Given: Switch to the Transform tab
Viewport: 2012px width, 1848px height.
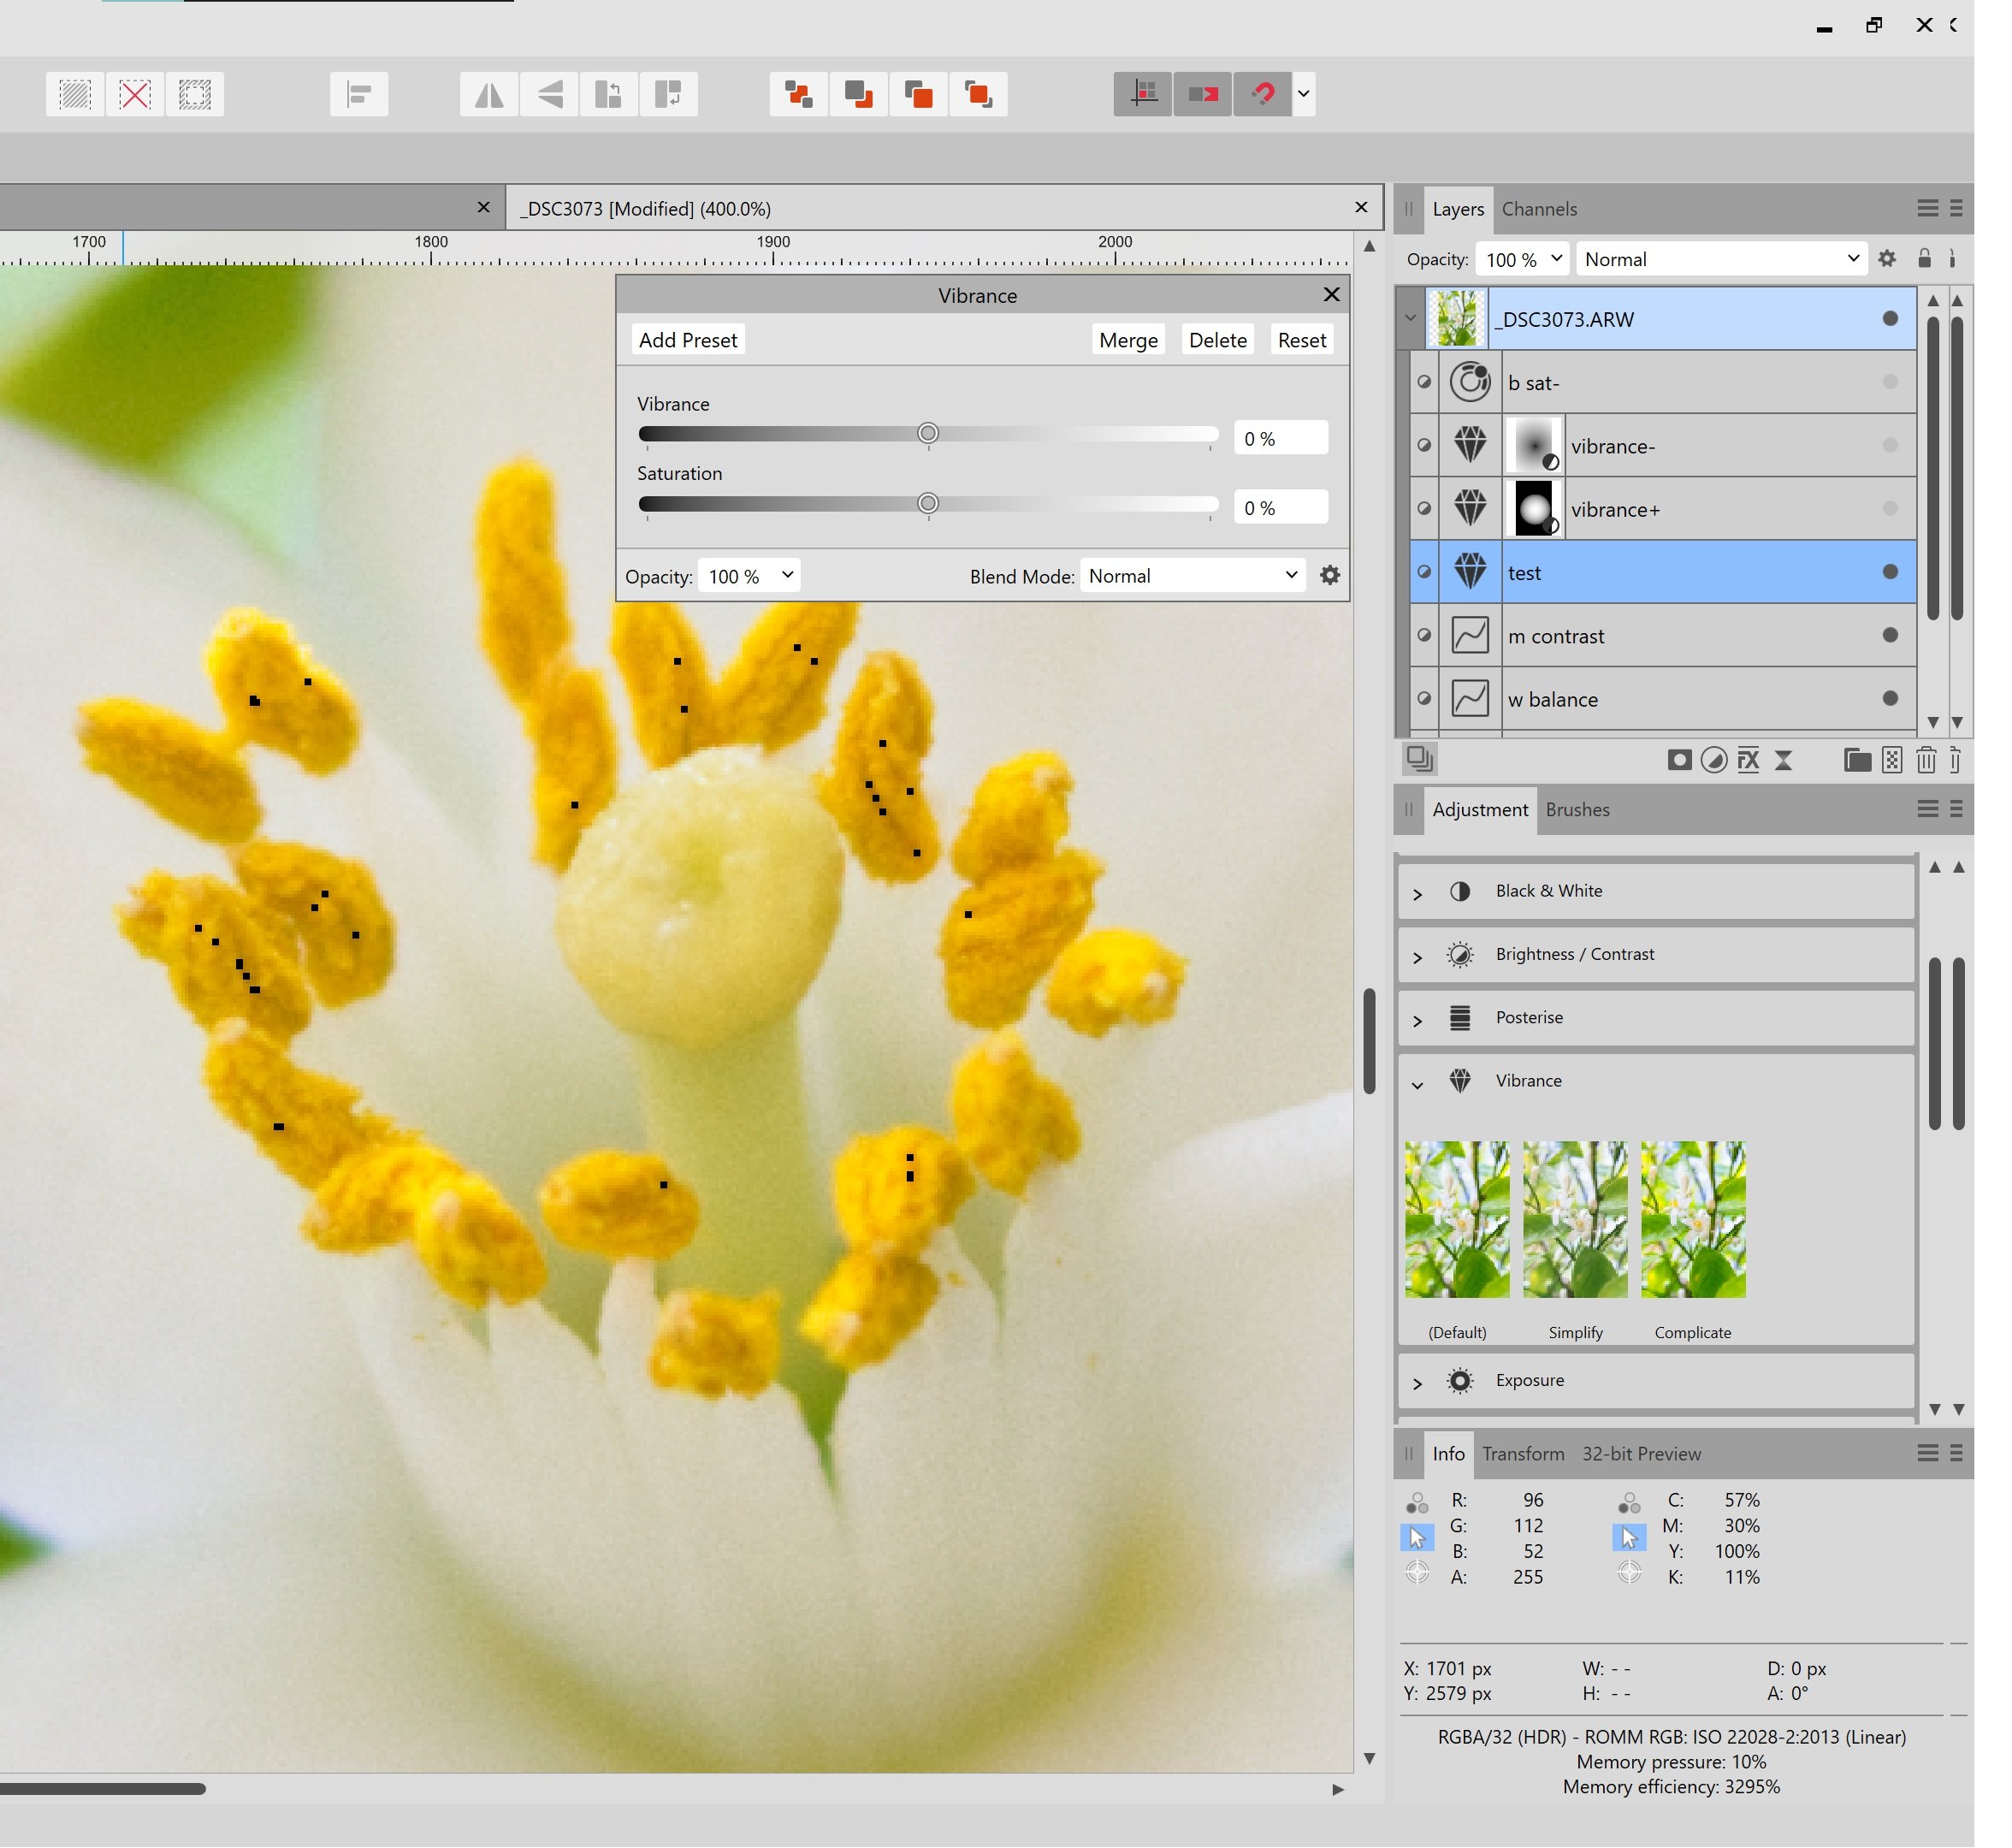Looking at the screenshot, I should tap(1523, 1454).
